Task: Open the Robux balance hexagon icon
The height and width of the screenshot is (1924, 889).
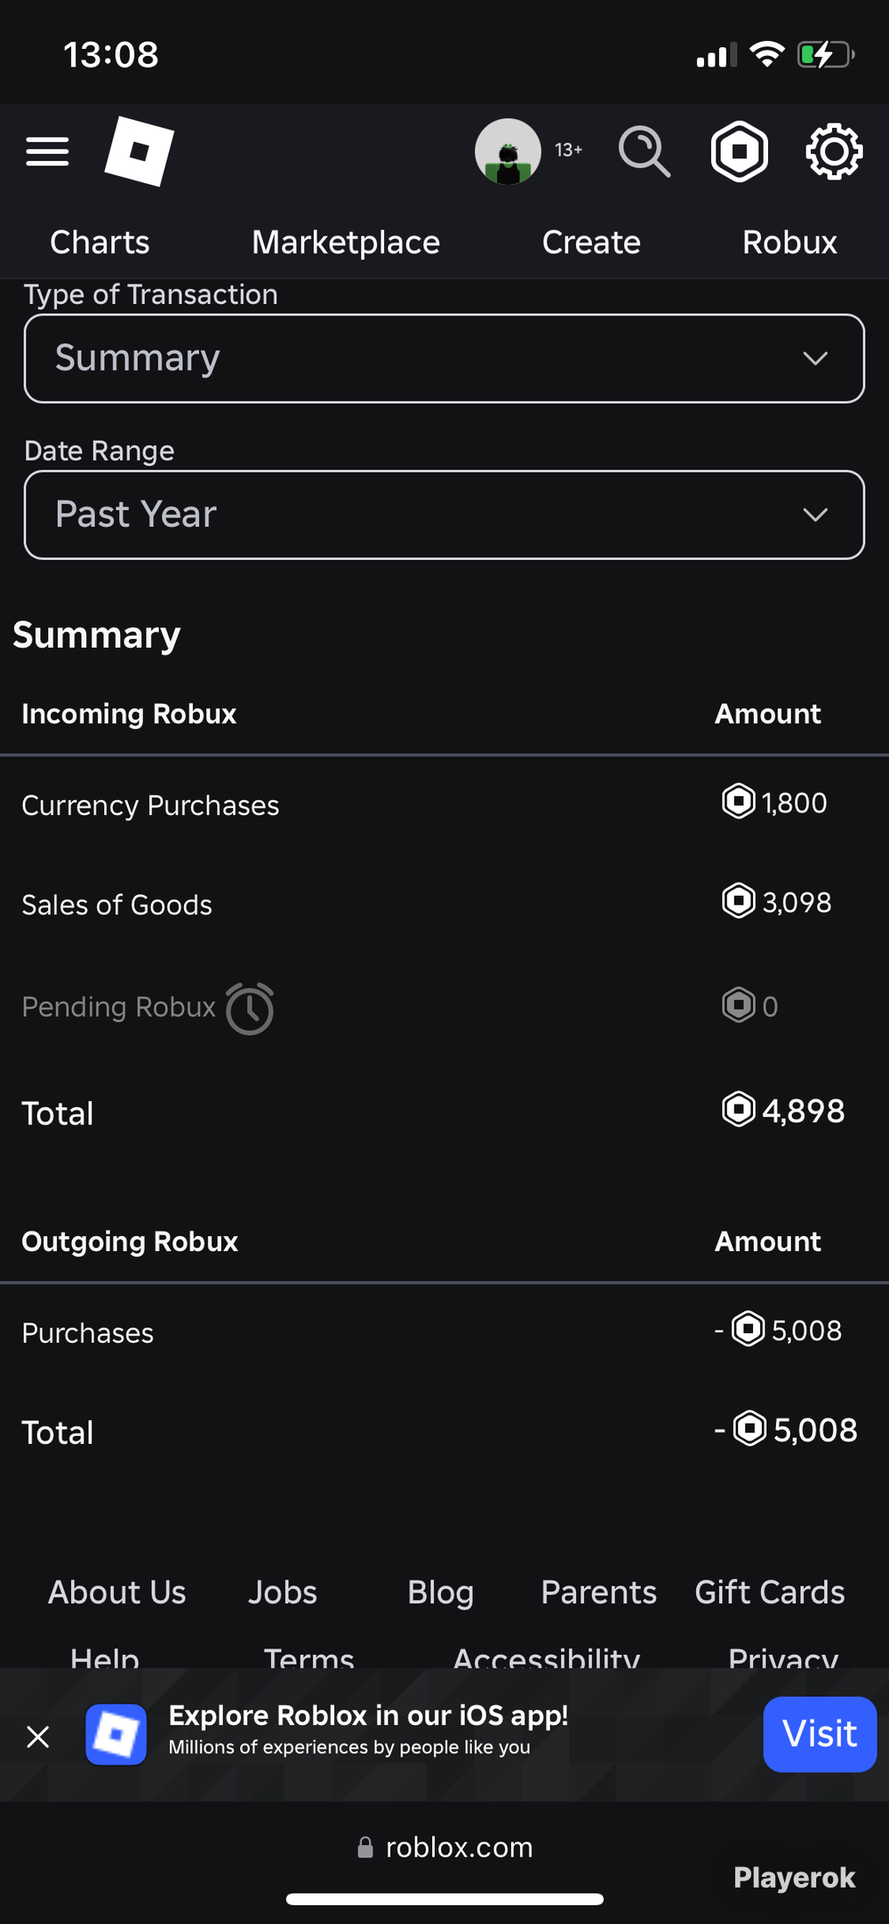Action: tap(740, 151)
